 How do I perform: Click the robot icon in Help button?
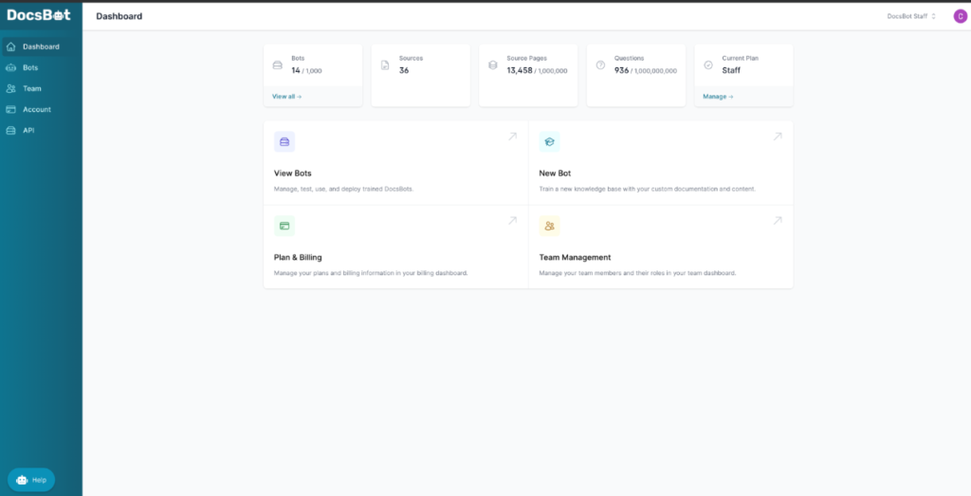tap(22, 480)
